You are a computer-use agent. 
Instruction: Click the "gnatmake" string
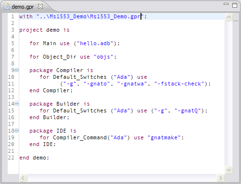[164, 137]
